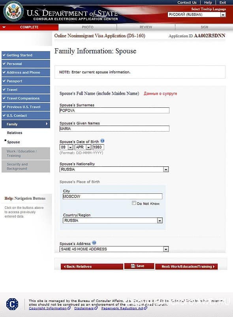Screen dimensions: 233x317
Task: Click the Department of State seal logo
Action: (13, 11)
